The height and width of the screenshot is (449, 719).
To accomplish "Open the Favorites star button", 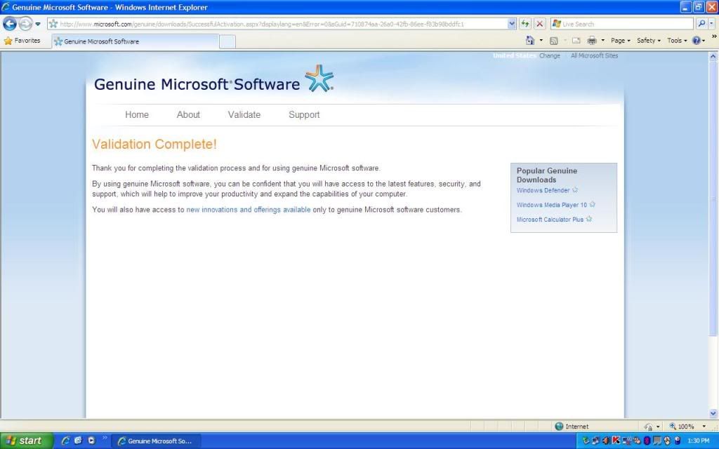I will (22, 41).
